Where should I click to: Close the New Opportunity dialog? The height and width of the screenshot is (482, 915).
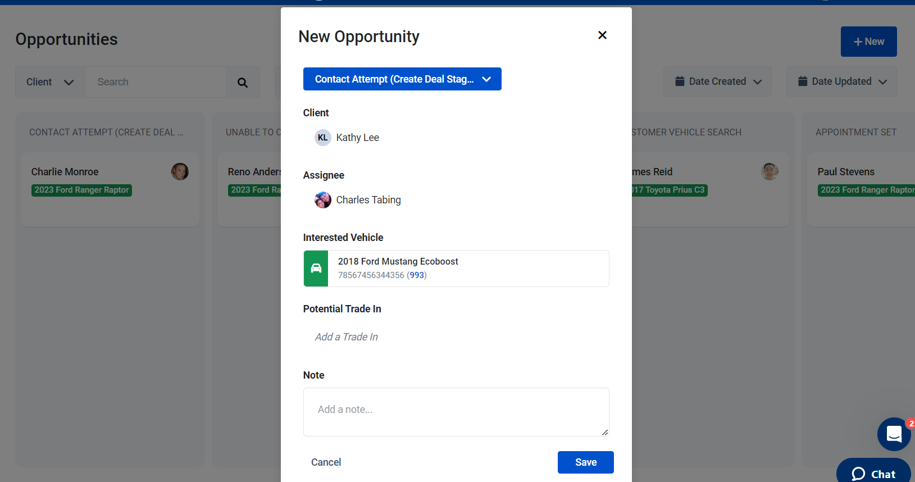tap(602, 35)
